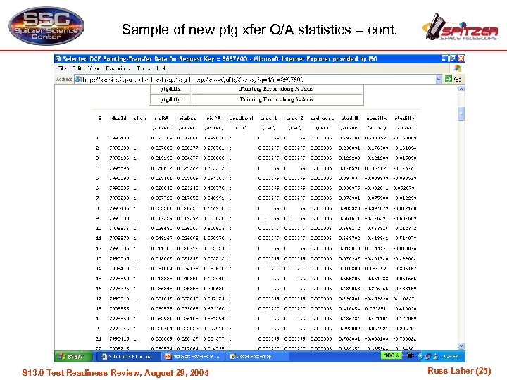Click the ptgdiffx column header in data table
Viewport: 507px width, 380px height.
[377, 118]
